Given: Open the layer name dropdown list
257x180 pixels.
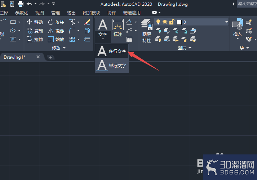Looking at the screenshot, I should point(227,22).
